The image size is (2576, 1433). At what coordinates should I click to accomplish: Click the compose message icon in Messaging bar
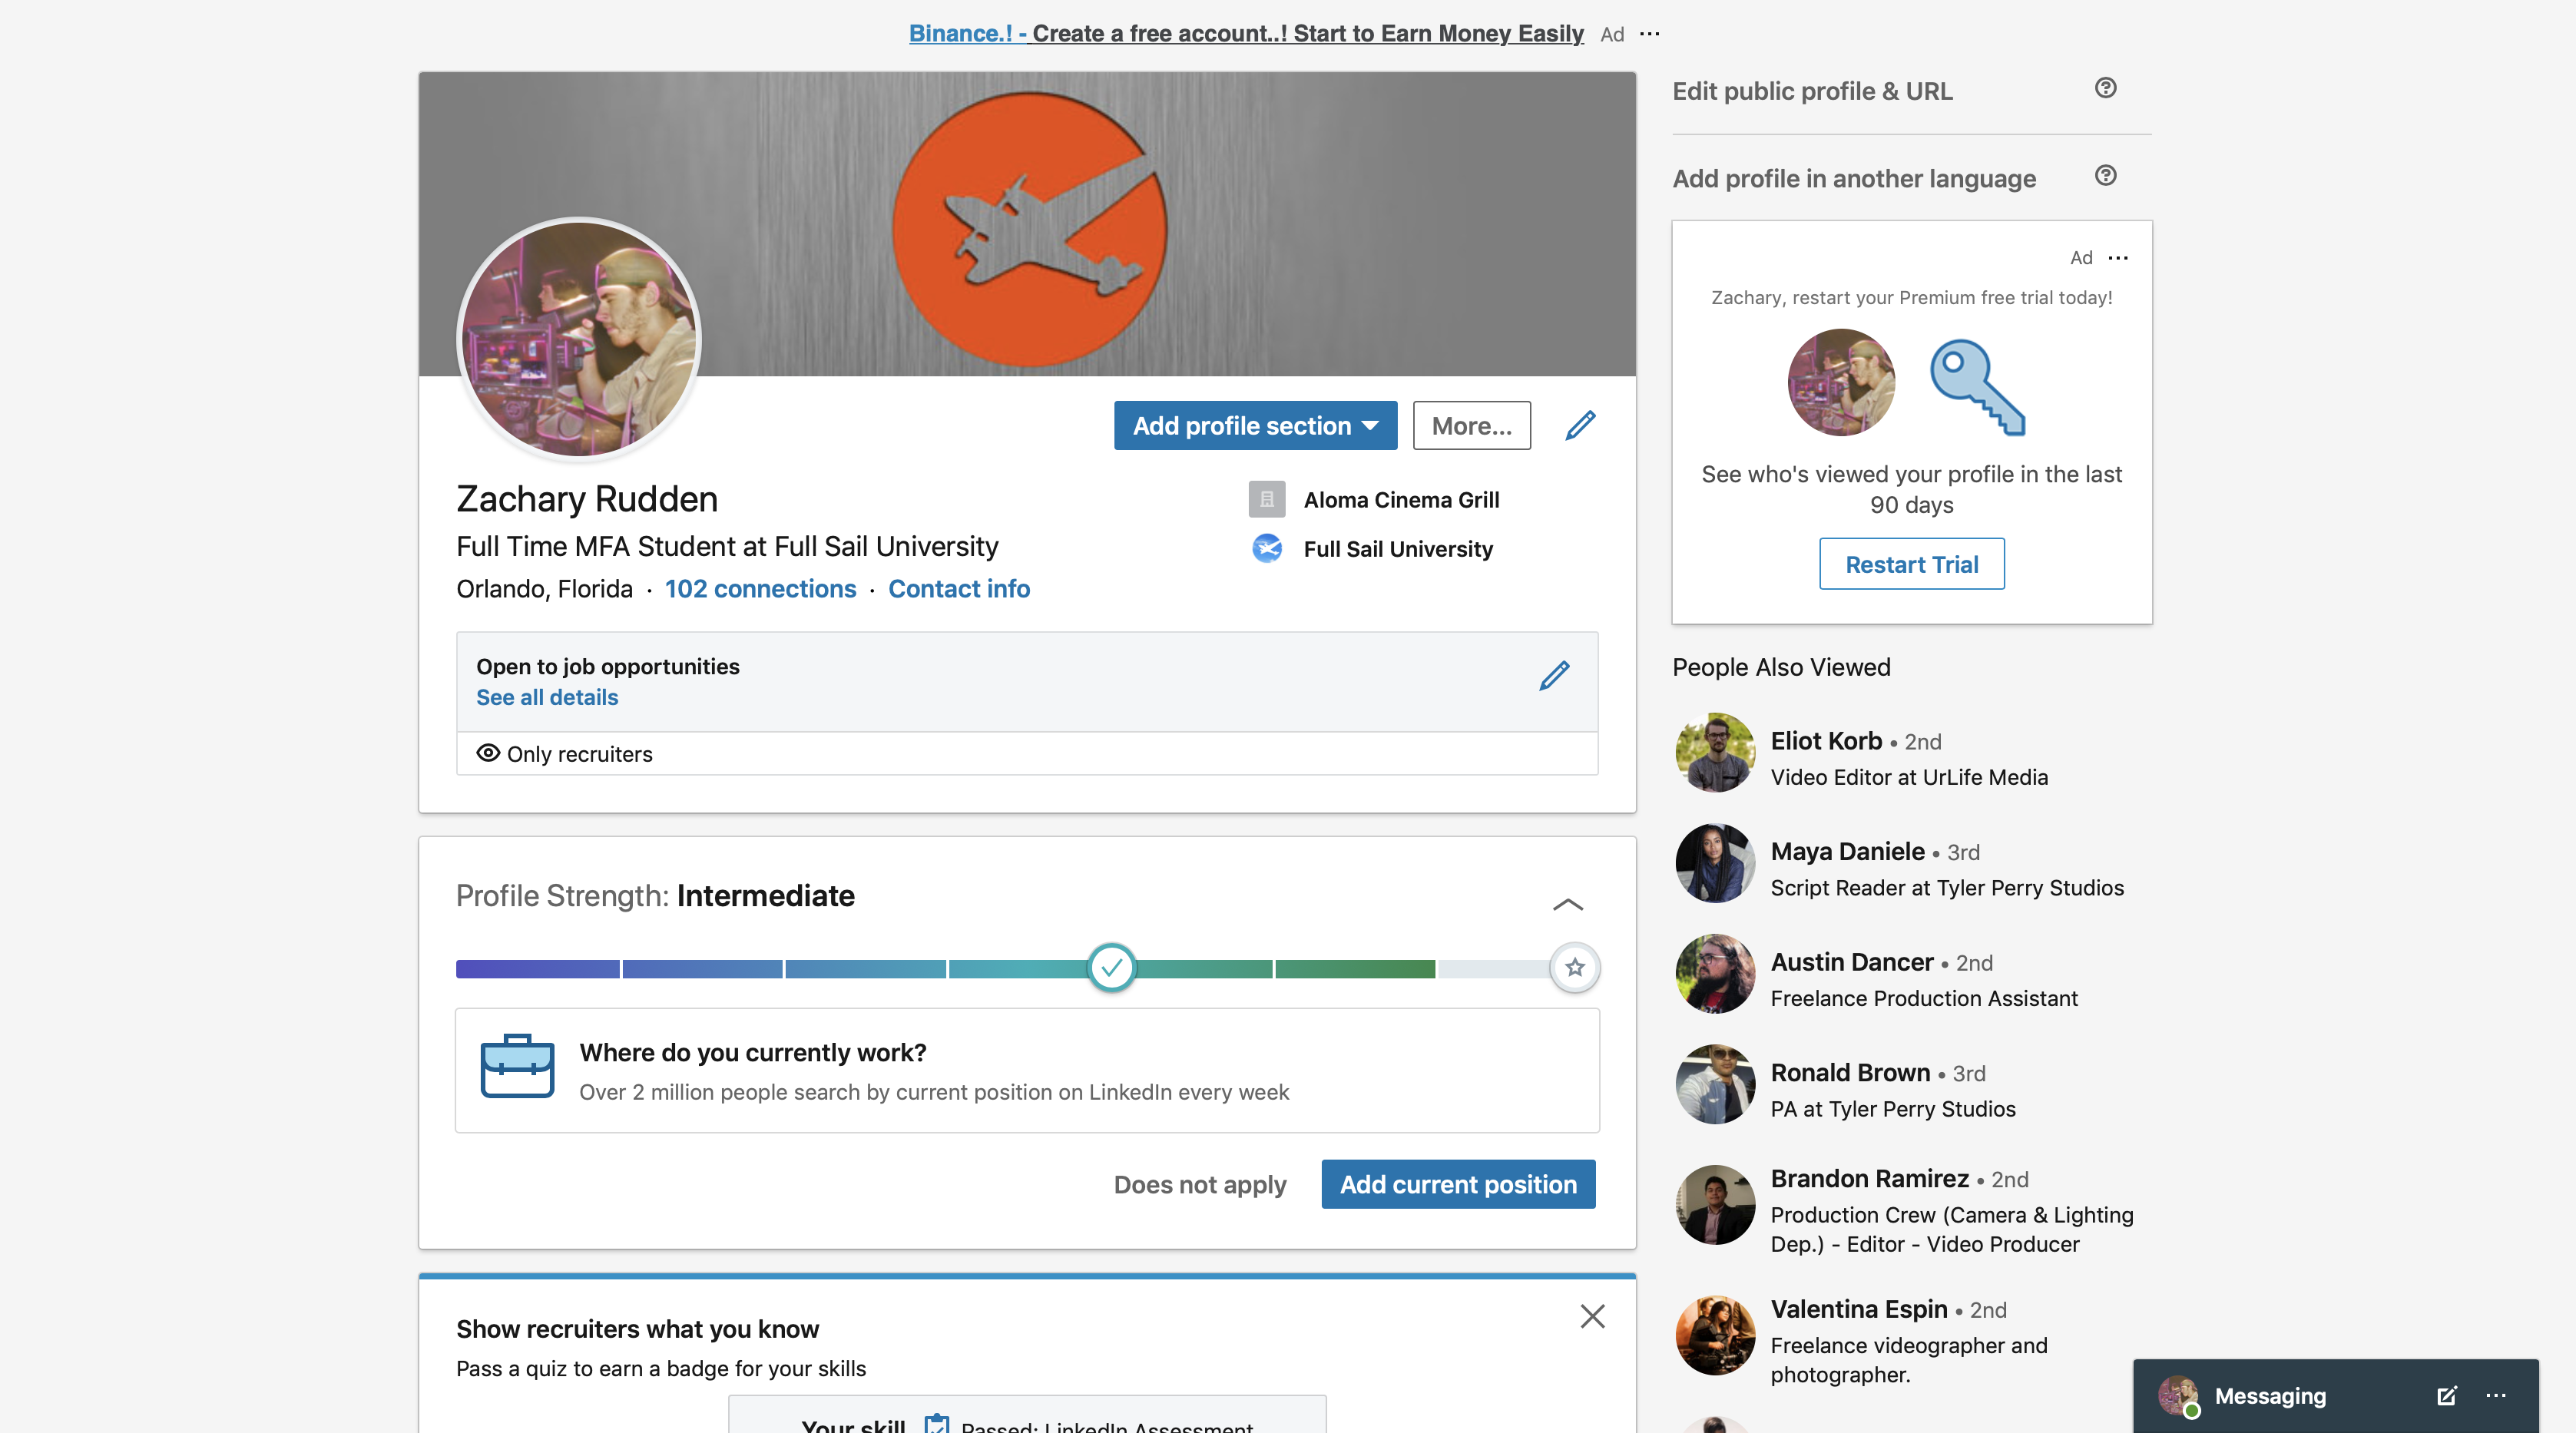click(2446, 1396)
